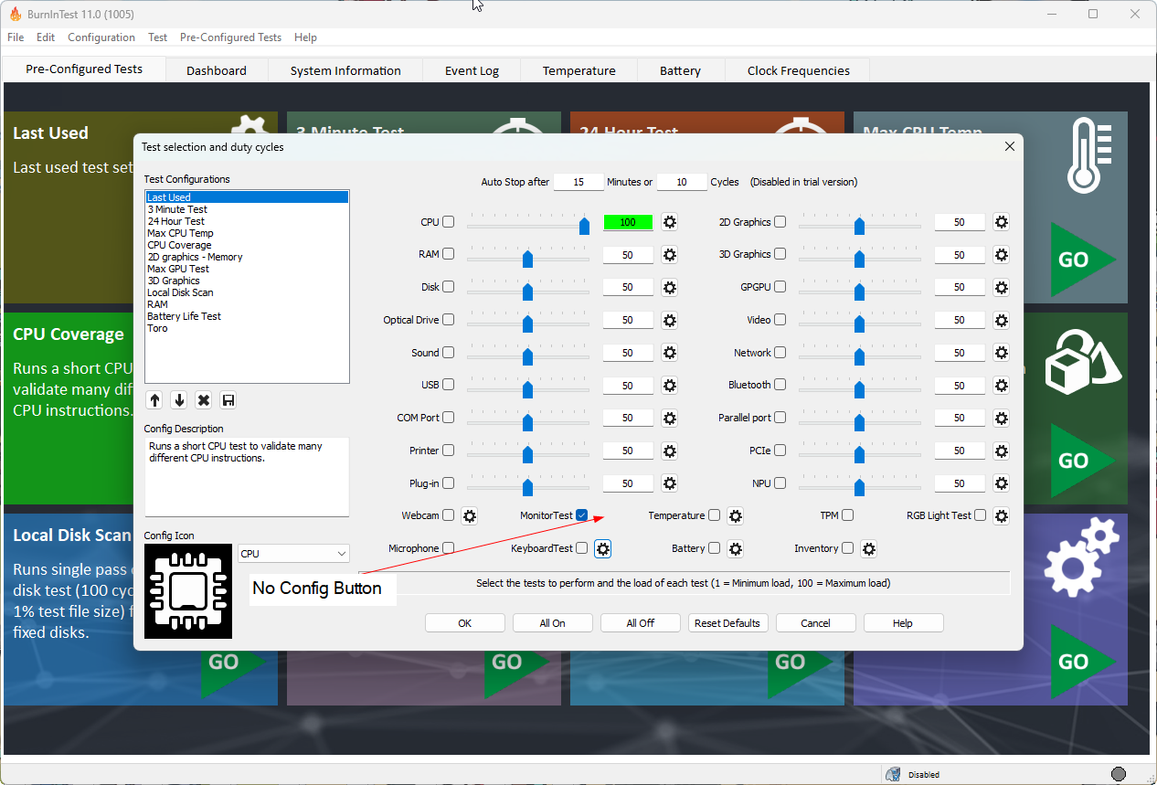
Task: Click the Auto Stop Minutes field
Action: point(578,182)
